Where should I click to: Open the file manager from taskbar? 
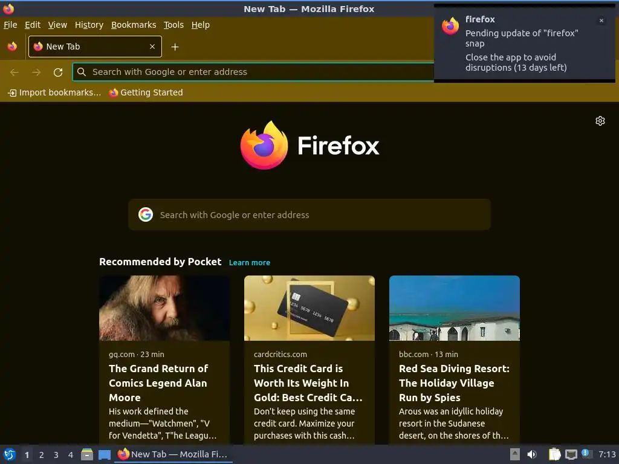[87, 454]
